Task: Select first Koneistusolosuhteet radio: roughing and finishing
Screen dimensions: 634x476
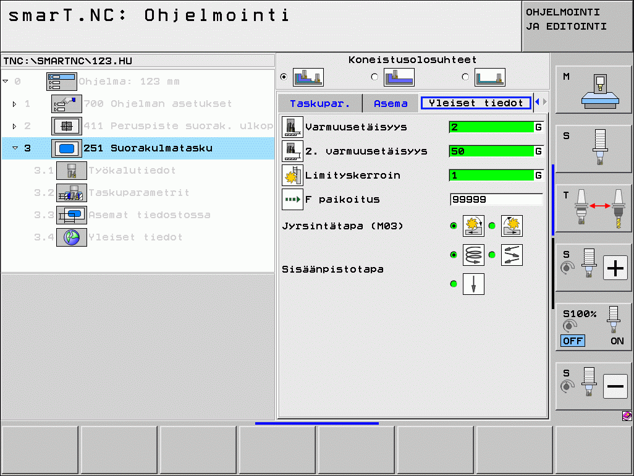Action: [x=284, y=77]
